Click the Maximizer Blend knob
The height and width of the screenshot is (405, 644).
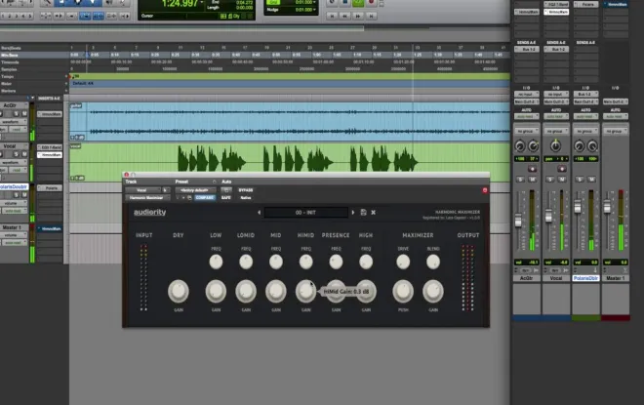[433, 262]
